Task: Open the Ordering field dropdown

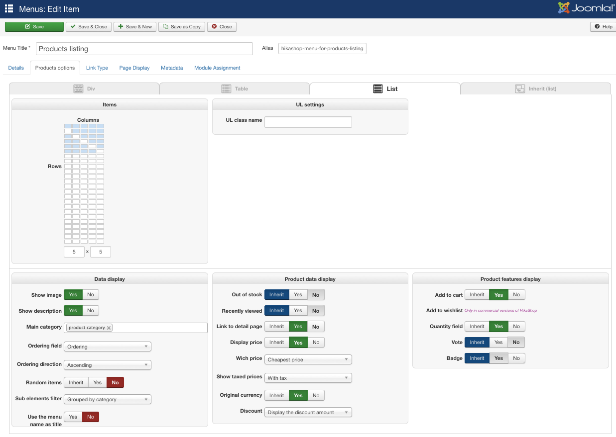Action: (x=108, y=347)
